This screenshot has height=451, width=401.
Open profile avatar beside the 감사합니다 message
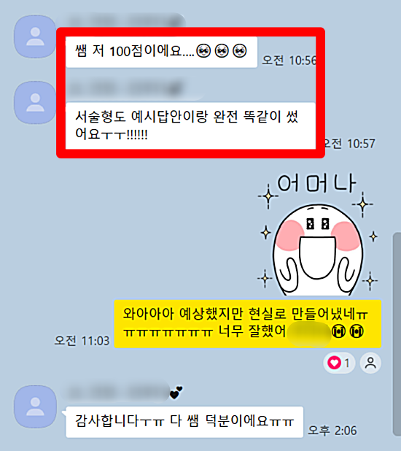35,406
